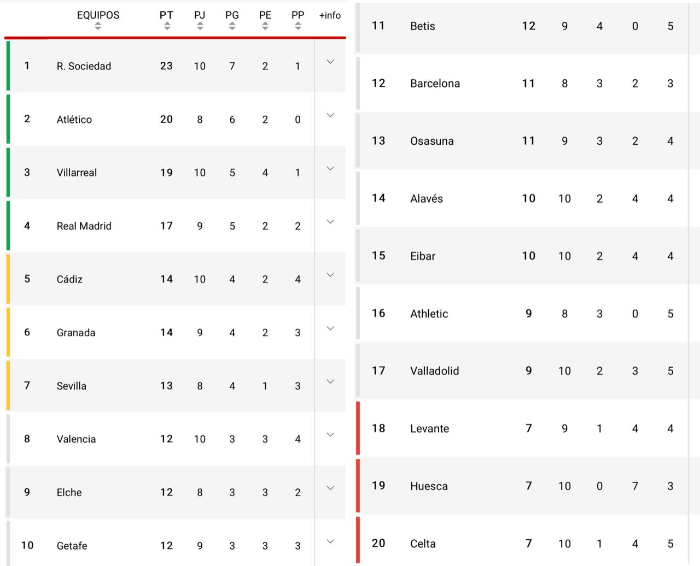Open Cádiz details chevron
Viewport: 700px width, 566px height.
point(330,275)
